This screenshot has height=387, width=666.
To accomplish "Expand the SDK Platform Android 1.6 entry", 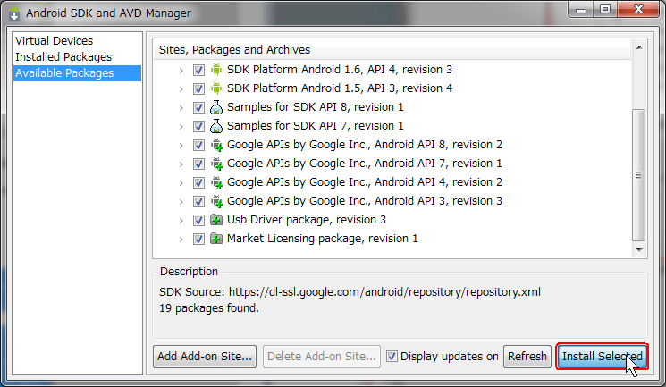I will tap(181, 70).
